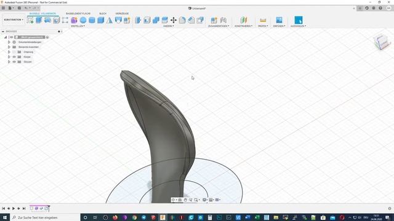Open the ÄNDERN dropdown menu
The image size is (394, 221).
(x=168, y=26)
